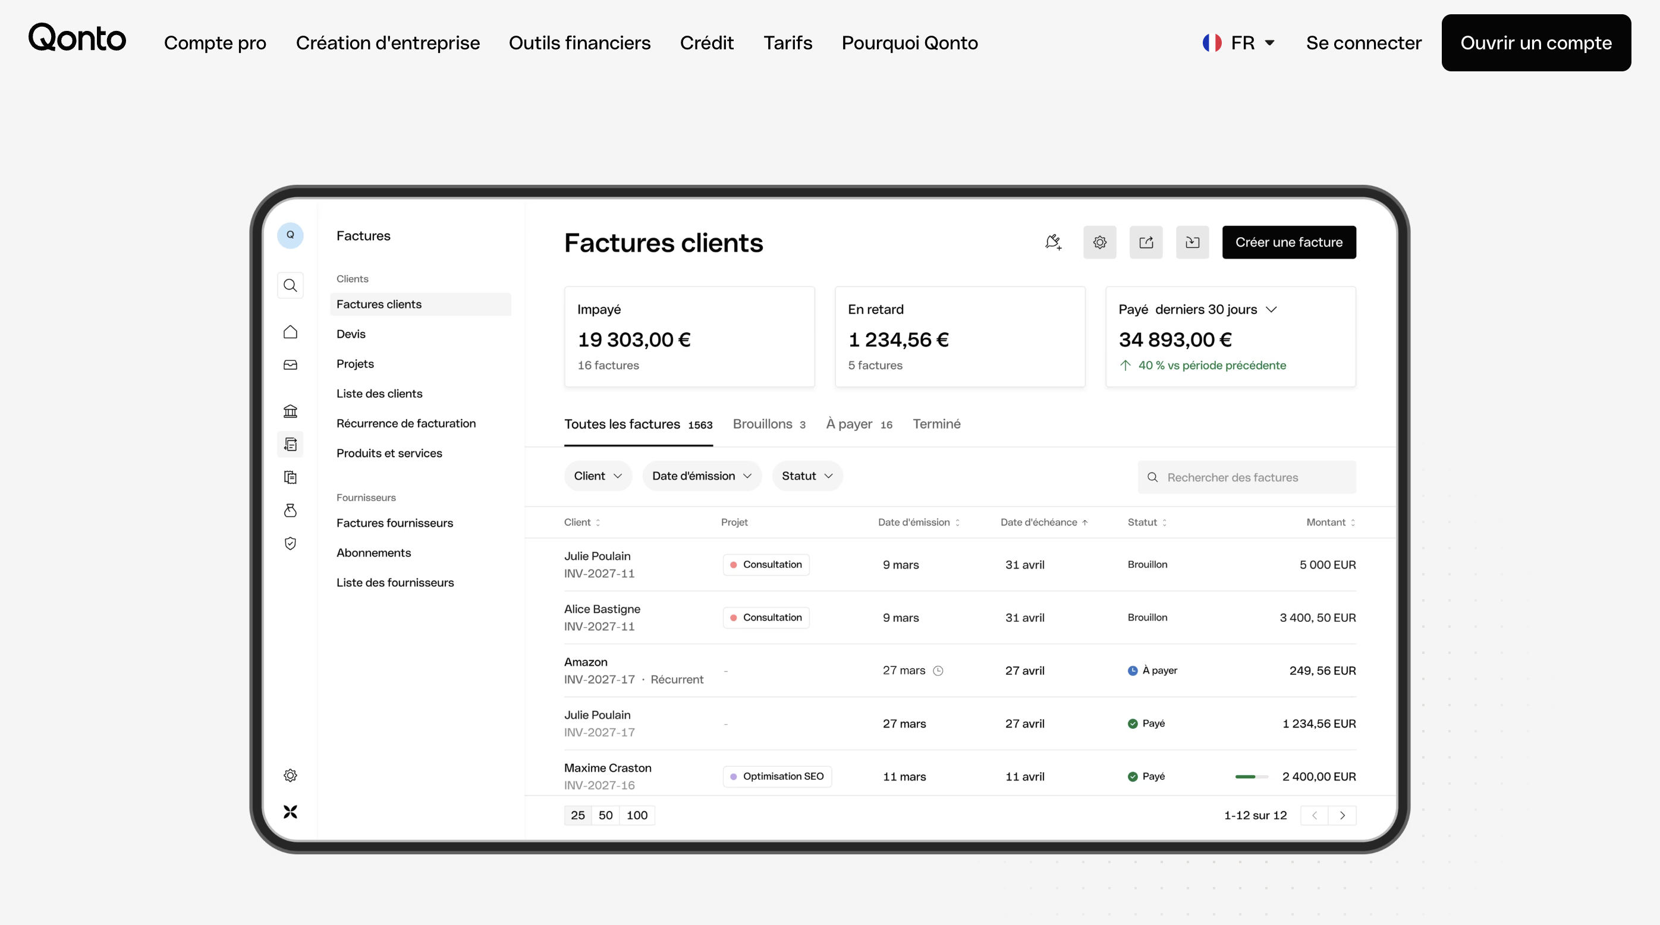Select Factures clients sidebar item
The image size is (1660, 925).
click(x=420, y=304)
